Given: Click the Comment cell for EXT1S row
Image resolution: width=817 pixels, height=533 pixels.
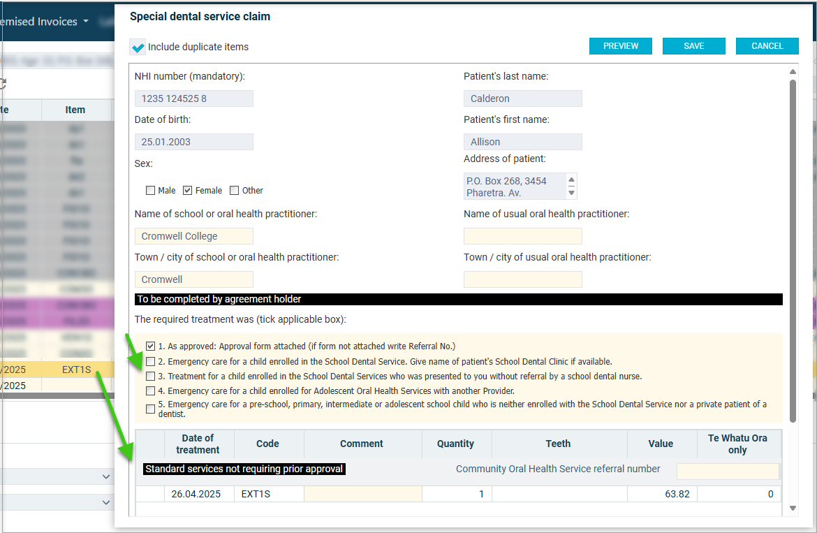Looking at the screenshot, I should [362, 494].
